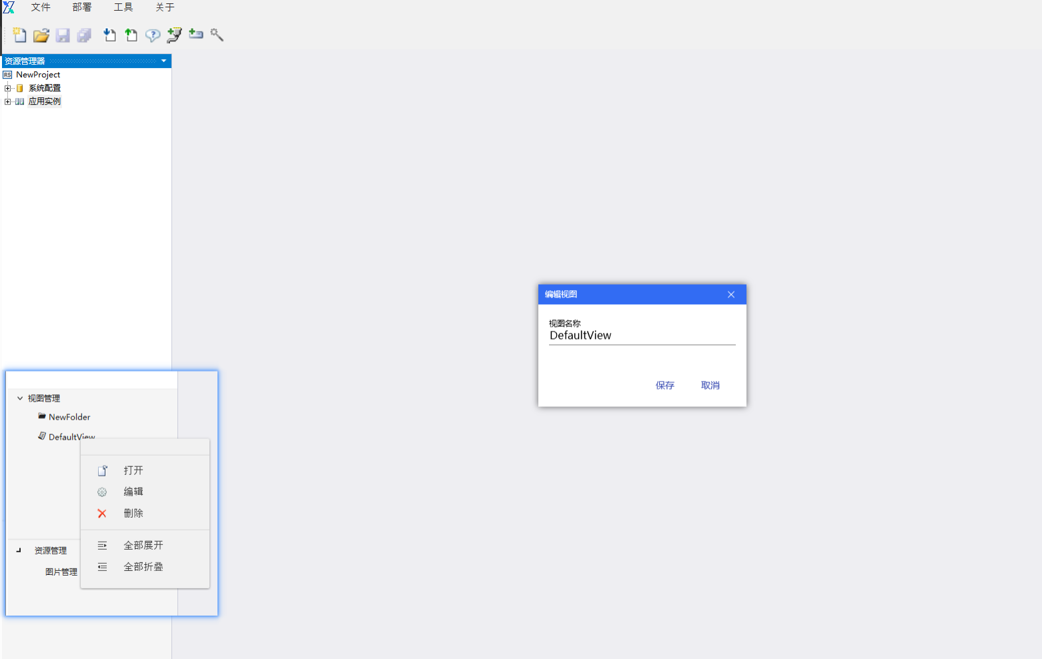Collapse the 视图管理 section chevron

pyautogui.click(x=20, y=398)
